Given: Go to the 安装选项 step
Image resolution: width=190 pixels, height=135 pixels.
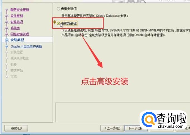Looking at the screenshot, I should point(17,22).
